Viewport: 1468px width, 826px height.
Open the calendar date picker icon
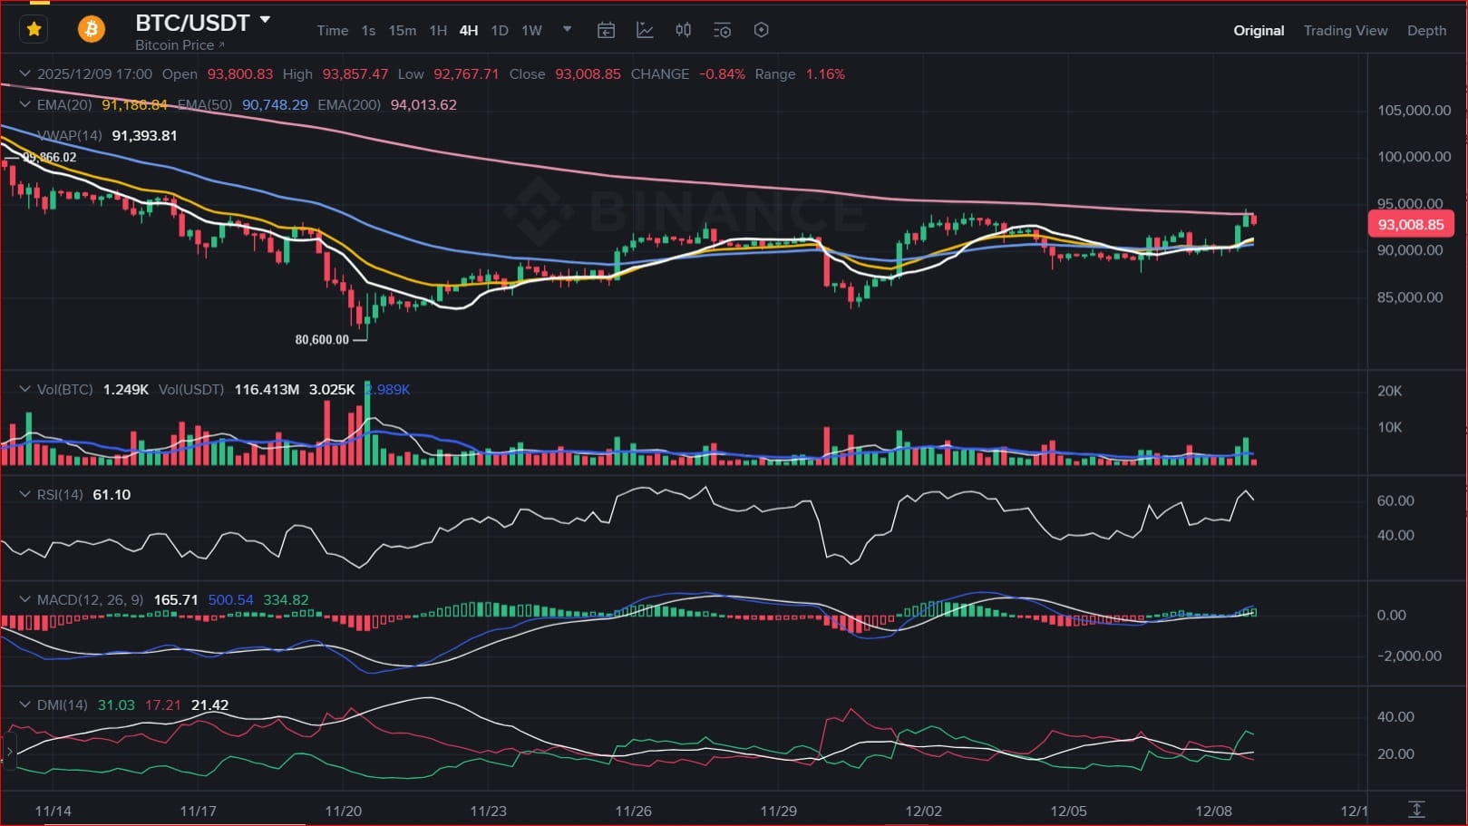click(606, 30)
